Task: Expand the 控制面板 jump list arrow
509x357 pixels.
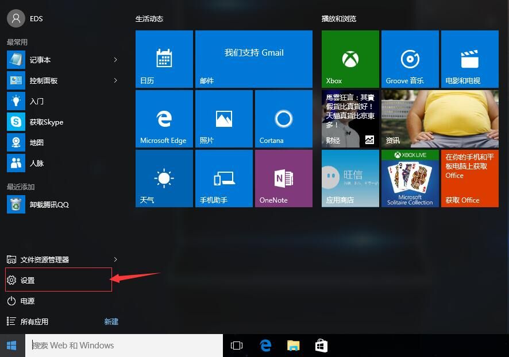Action: point(115,80)
